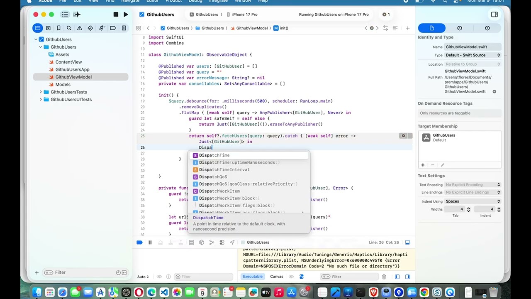
Task: Toggle the inspectors panel in toolbar
Action: 494,15
